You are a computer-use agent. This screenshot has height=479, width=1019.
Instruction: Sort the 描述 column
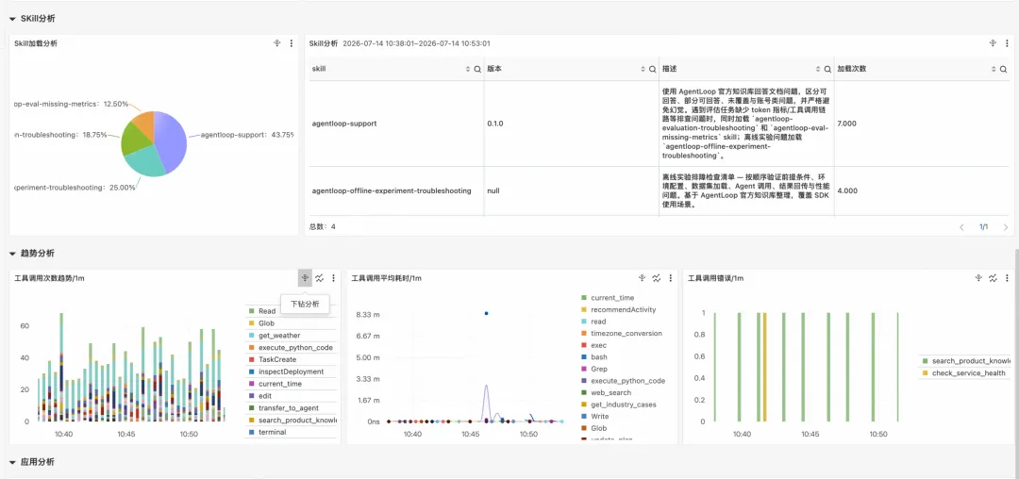(819, 69)
